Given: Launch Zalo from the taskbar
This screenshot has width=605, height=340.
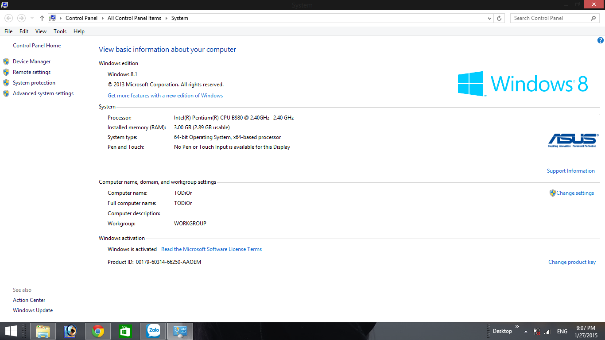Looking at the screenshot, I should point(153,331).
